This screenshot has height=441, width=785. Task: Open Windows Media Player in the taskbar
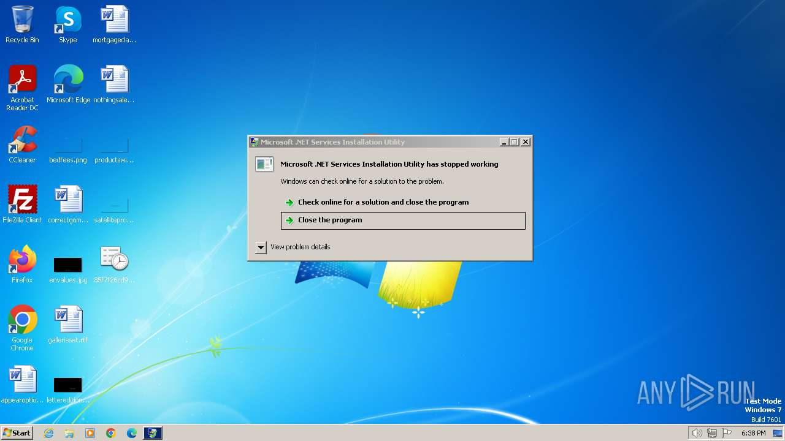click(90, 433)
